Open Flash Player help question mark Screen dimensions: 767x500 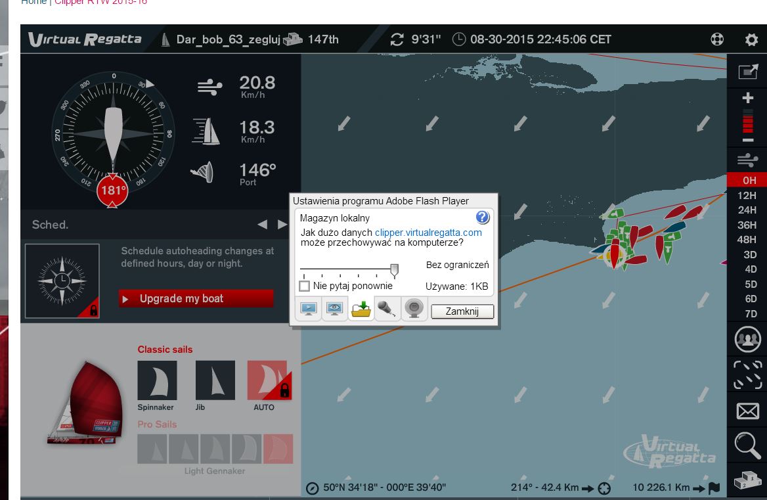pyautogui.click(x=482, y=217)
